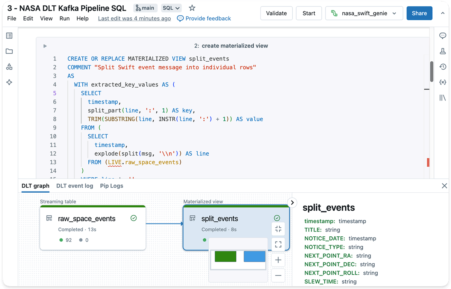This screenshot has height=289, width=451.
Task: Open the Run menu
Action: (x=64, y=18)
